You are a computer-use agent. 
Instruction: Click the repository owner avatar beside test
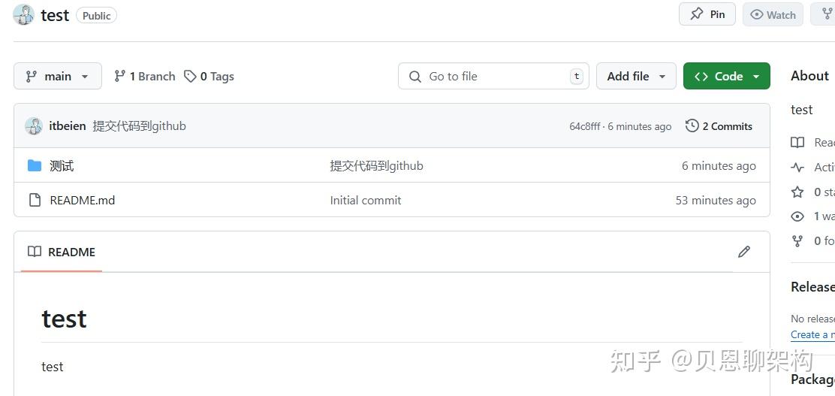(x=24, y=15)
